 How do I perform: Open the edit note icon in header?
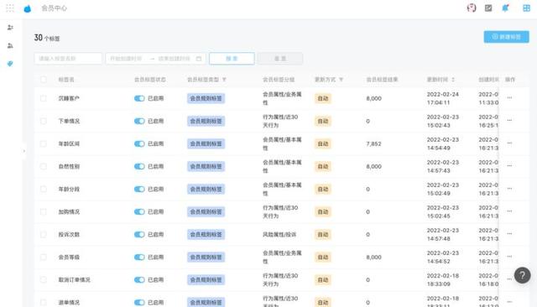pyautogui.click(x=488, y=8)
